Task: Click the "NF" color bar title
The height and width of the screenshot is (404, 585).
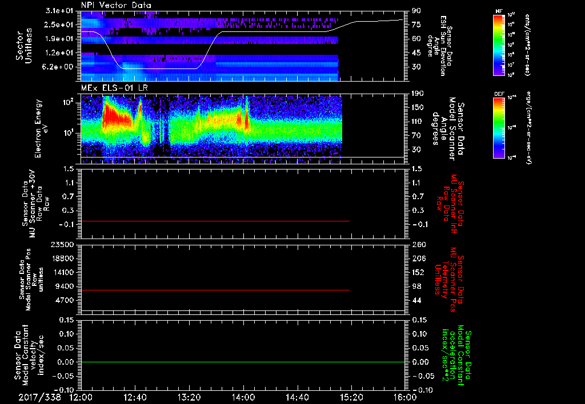Action: point(499,11)
